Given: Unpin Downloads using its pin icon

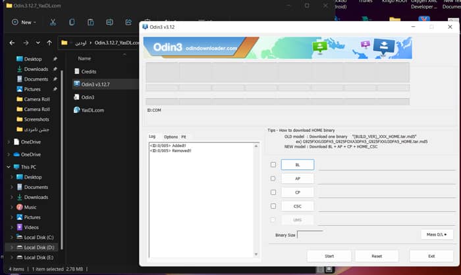Looking at the screenshot, I should 55,69.
